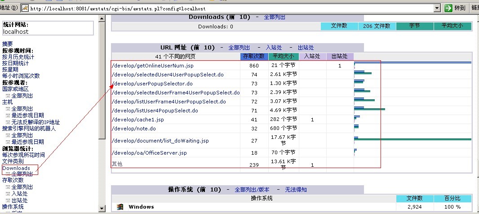Screen dimensions: 479x214
Task: Click /develop/note.do entry
Action: [134, 129]
